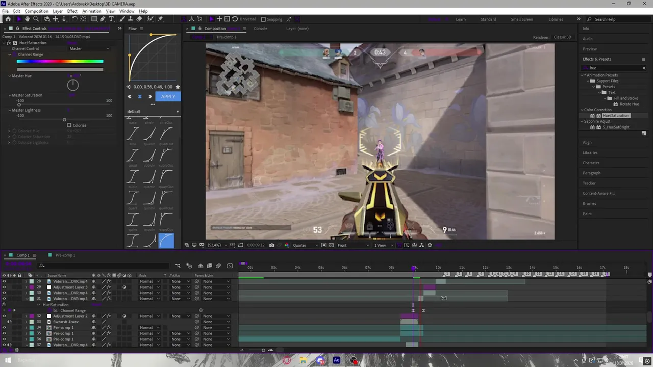Collapse the Color Correction preset category
The image size is (653, 367).
(x=582, y=110)
